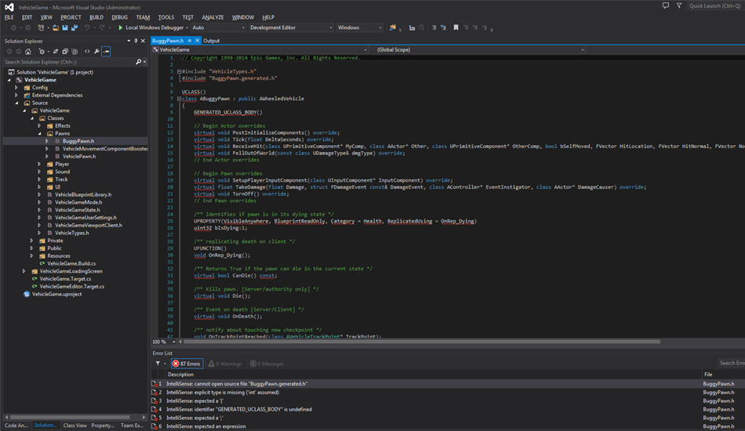Start the Local Windows Debugger
Screen dimensions: 745x431
tap(152, 27)
